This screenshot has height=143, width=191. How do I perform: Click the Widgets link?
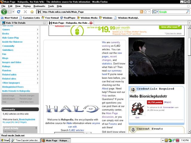23,122
